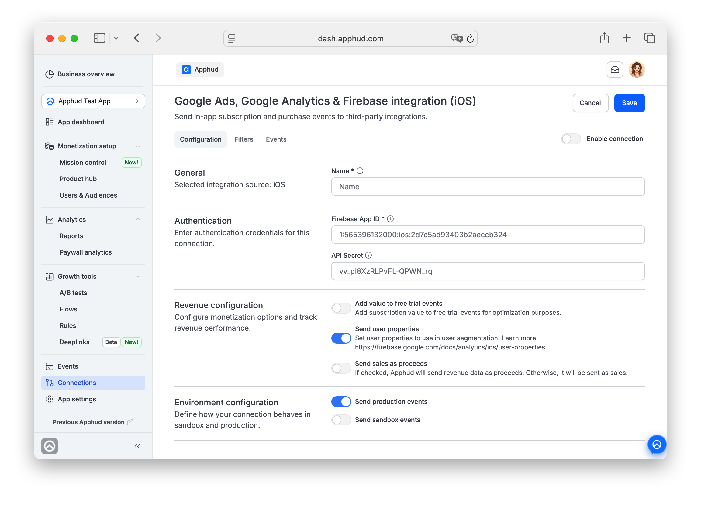The width and height of the screenshot is (701, 505).
Task: Click the dash.apphud.com address bar
Action: point(350,38)
